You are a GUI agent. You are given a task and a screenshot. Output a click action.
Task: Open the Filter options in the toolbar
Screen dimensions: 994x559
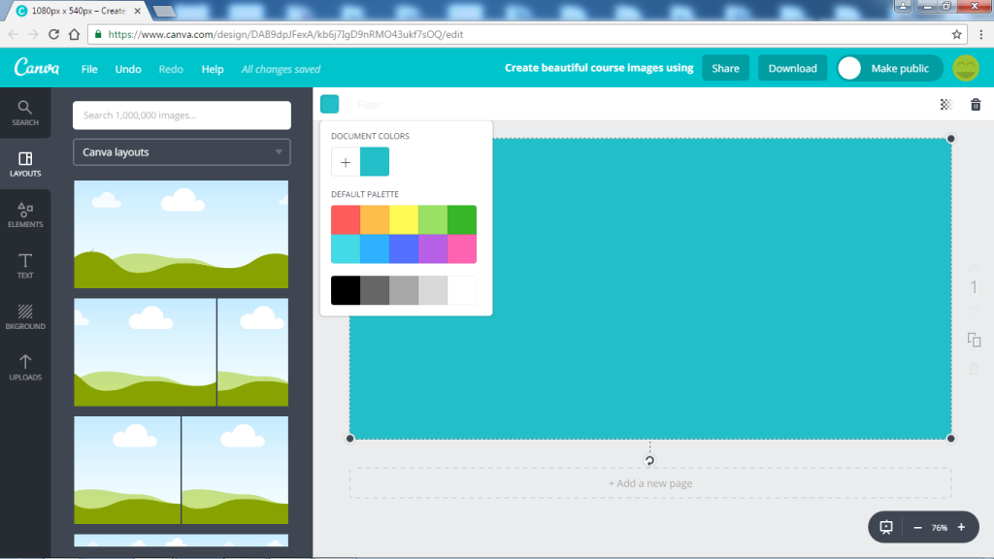[369, 104]
